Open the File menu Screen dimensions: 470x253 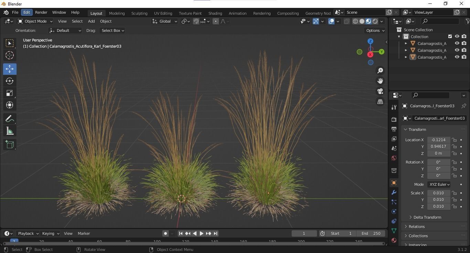click(x=15, y=12)
